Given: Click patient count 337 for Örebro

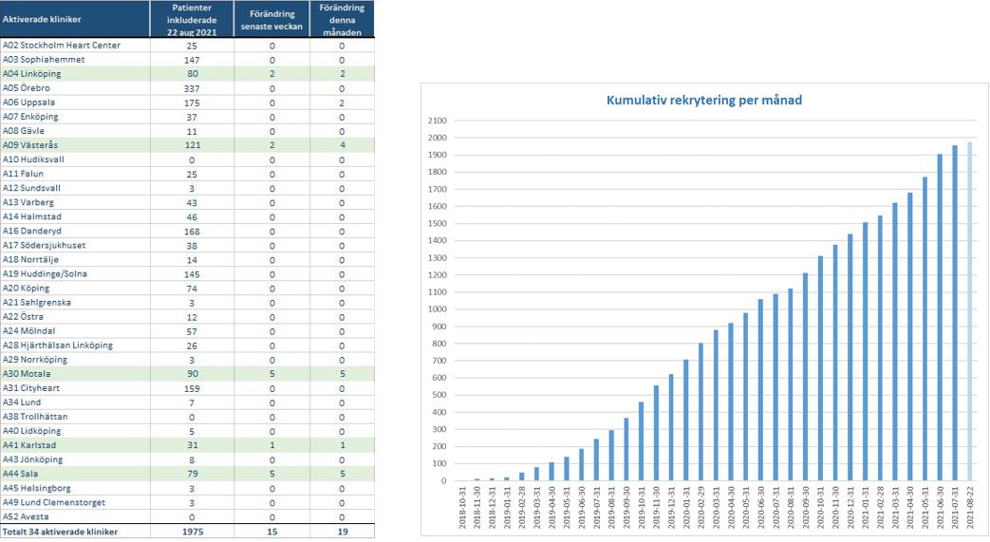Looking at the screenshot, I should tap(192, 88).
